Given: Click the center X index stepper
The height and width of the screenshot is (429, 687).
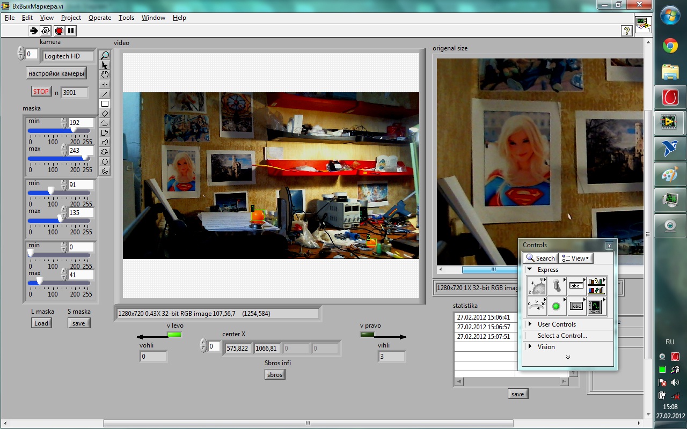Looking at the screenshot, I should coord(203,346).
